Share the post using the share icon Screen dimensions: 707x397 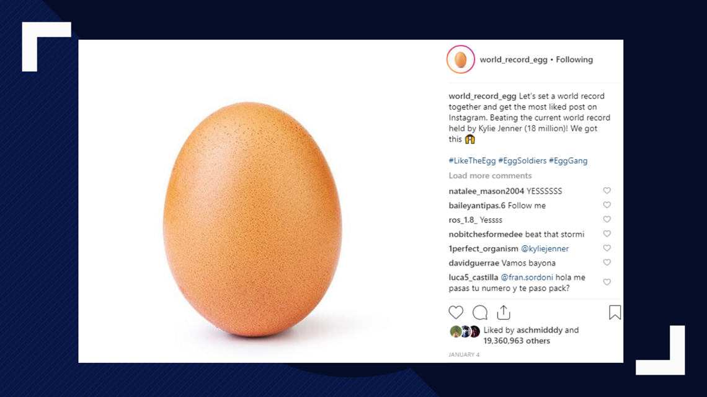(x=504, y=312)
